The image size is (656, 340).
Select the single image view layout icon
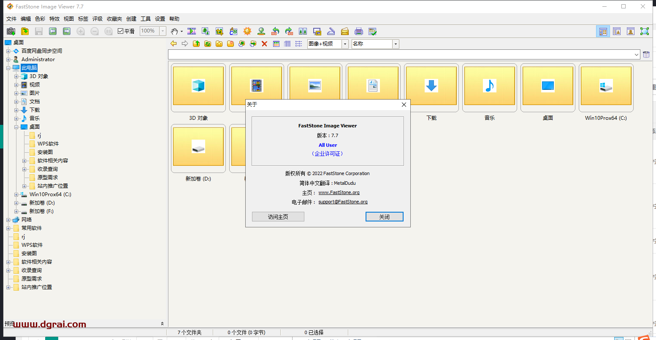[x=631, y=31]
